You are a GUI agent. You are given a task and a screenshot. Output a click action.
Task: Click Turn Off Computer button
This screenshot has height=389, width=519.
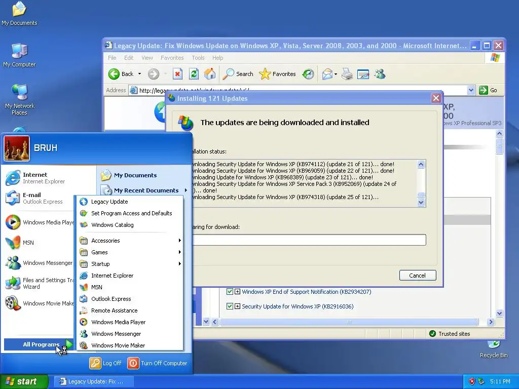tap(157, 363)
